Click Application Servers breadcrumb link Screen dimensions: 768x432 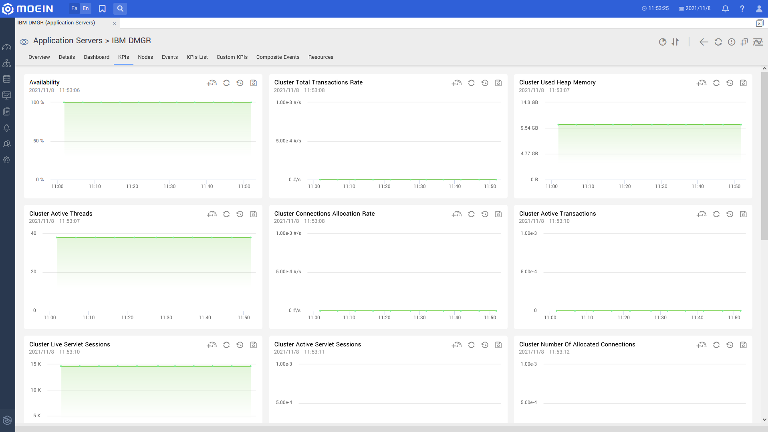tap(68, 41)
